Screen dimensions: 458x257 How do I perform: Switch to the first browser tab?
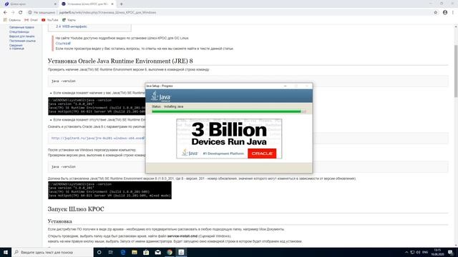pos(29,4)
